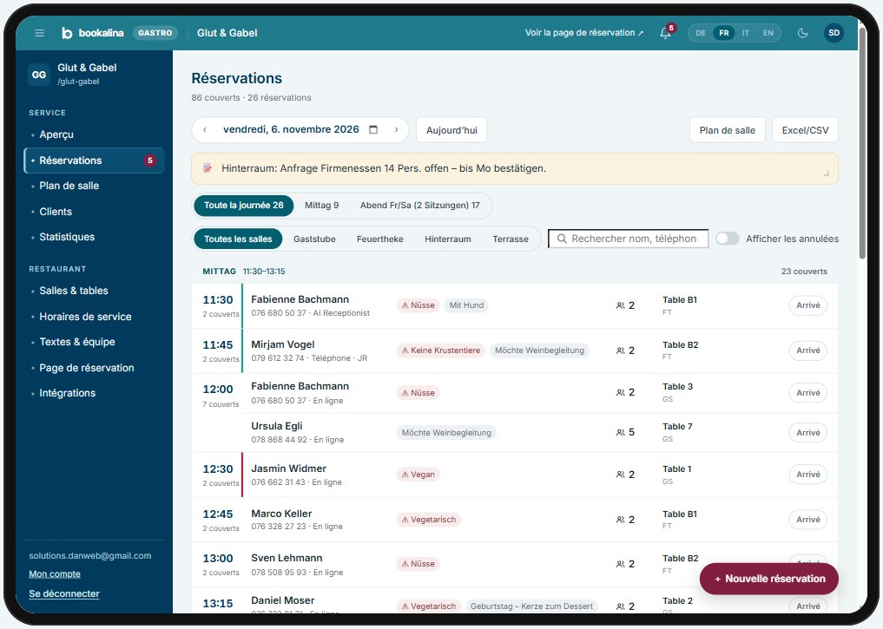Click the Hinterraum note resize handle
The width and height of the screenshot is (883, 629).
point(826,174)
